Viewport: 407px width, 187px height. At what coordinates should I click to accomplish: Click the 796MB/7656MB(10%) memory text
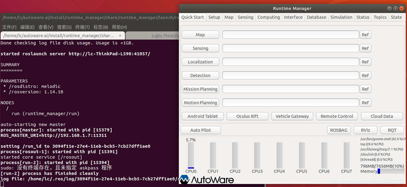click(x=382, y=166)
